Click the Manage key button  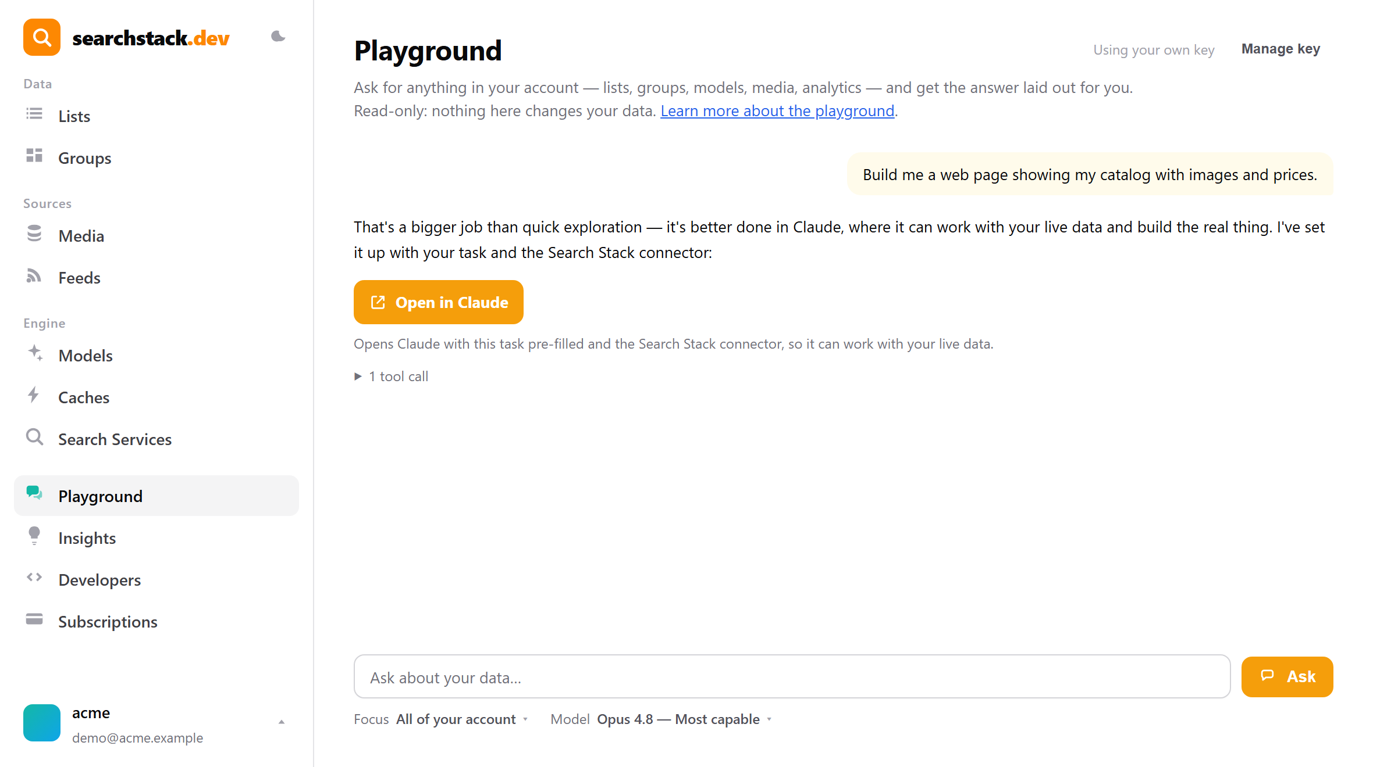coord(1280,49)
